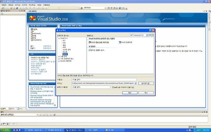Click the Other Windows toolbar icon
The height and width of the screenshot is (132, 211).
pos(123,8)
